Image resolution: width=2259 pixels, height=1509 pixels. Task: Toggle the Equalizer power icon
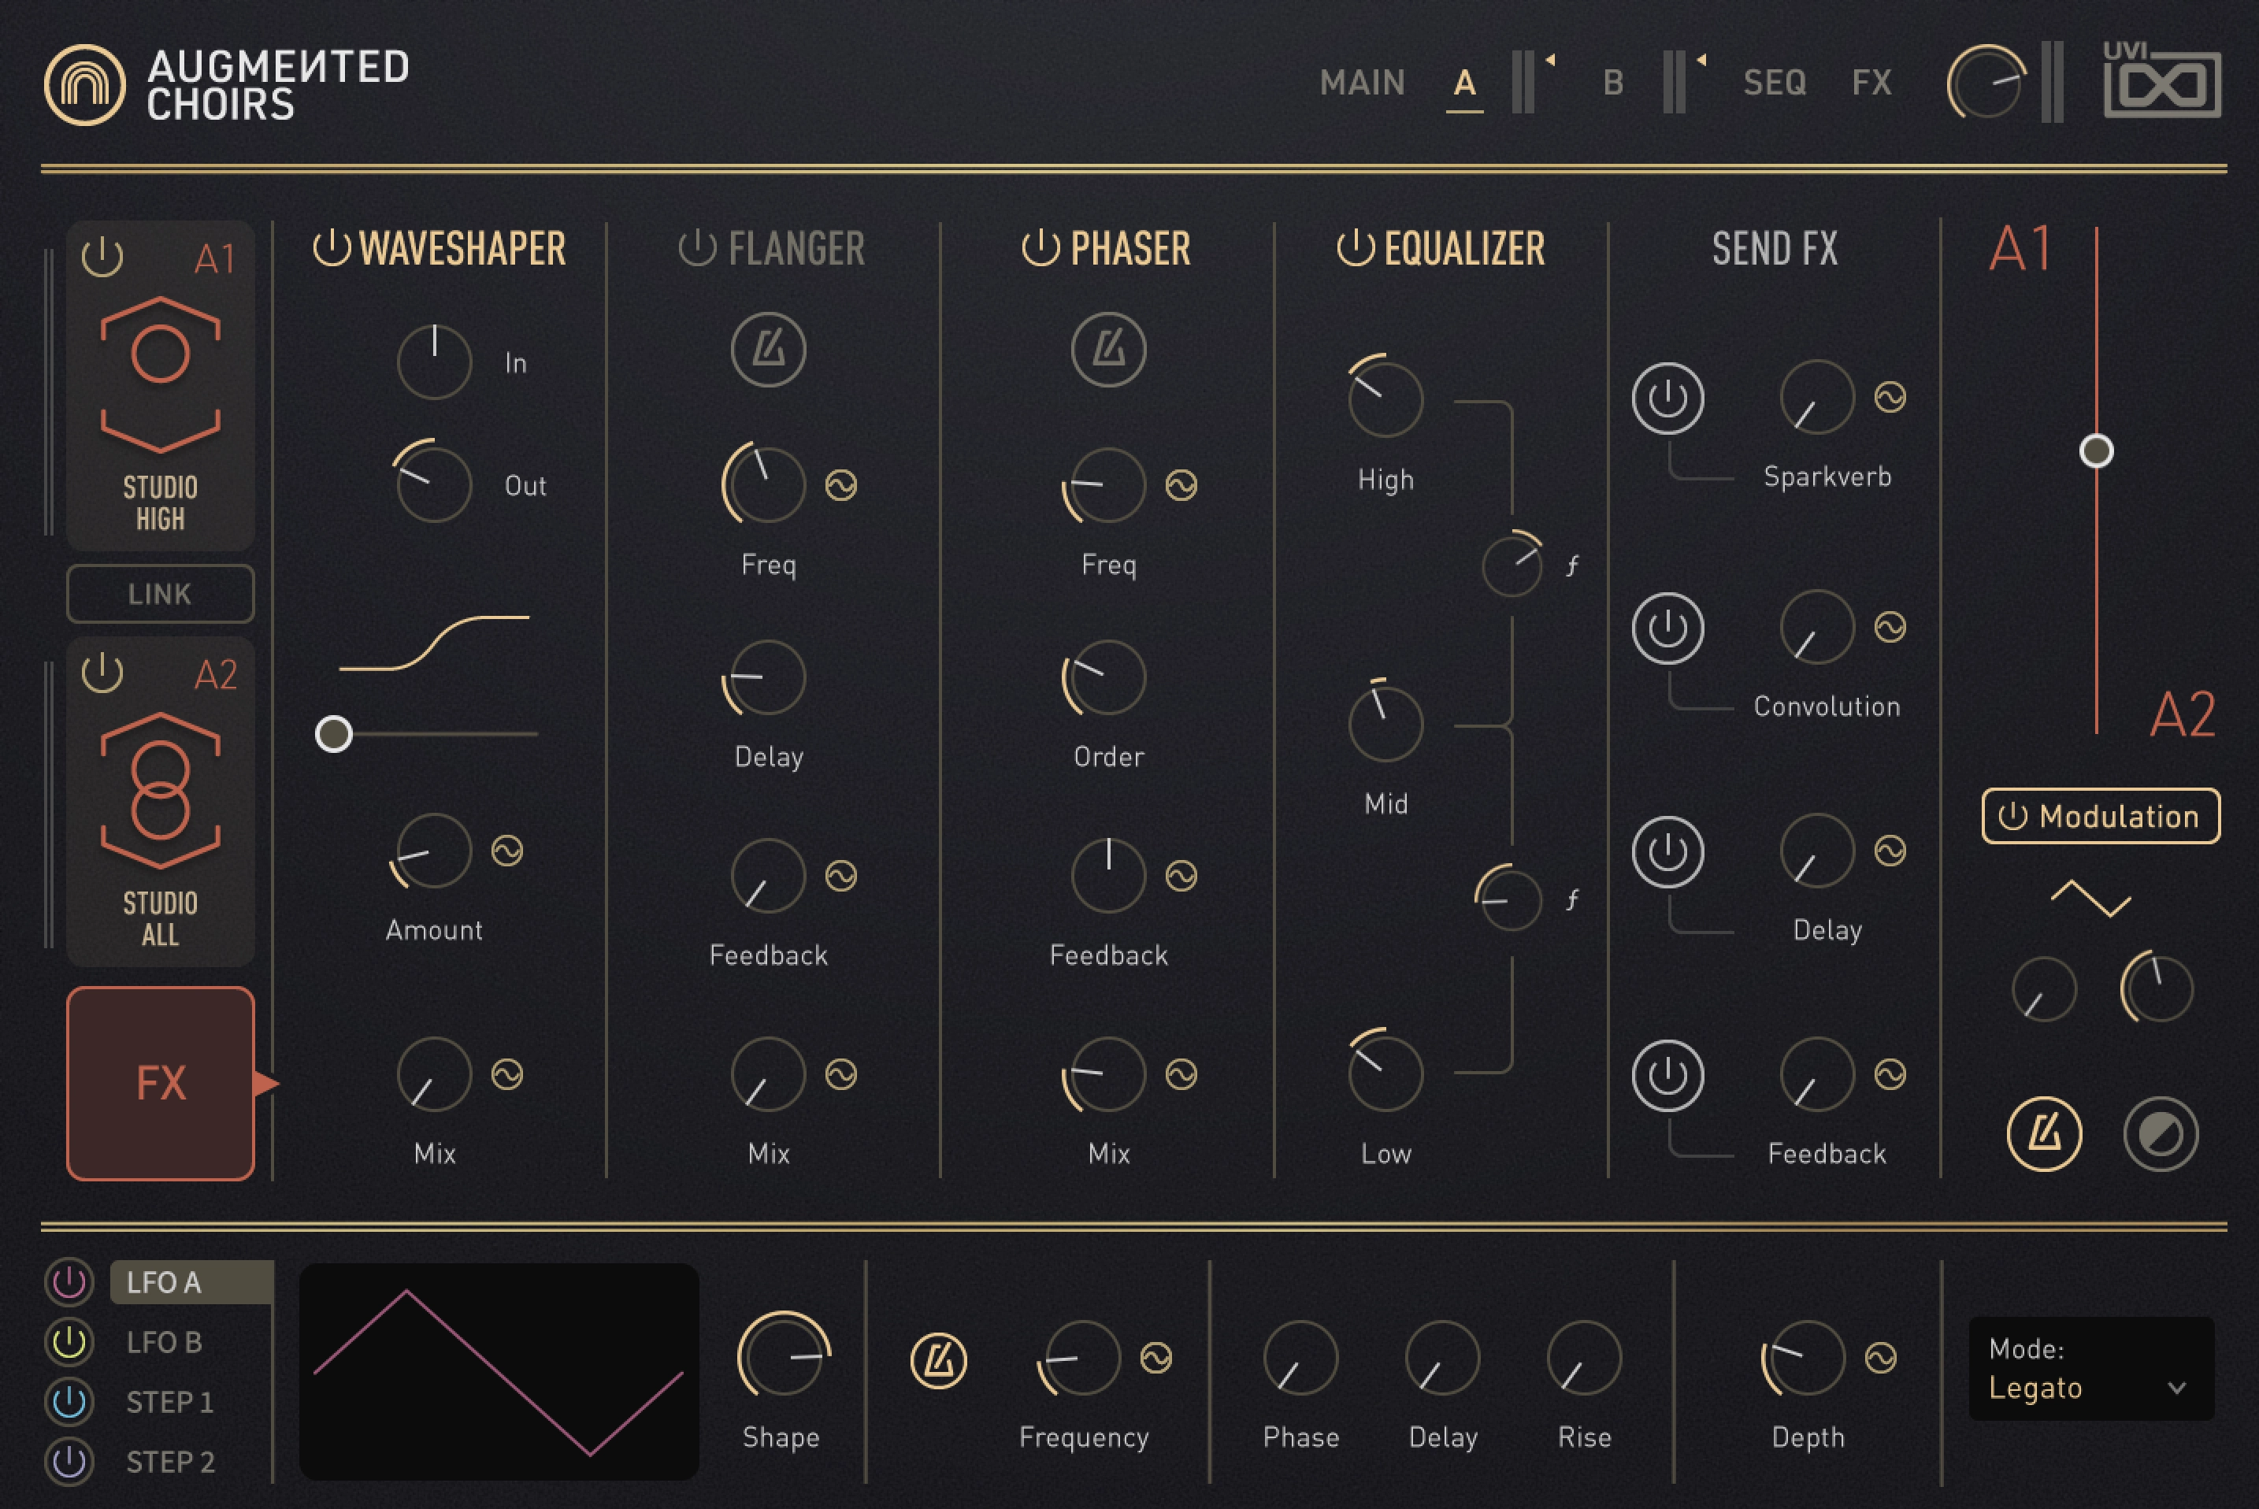click(x=1356, y=248)
